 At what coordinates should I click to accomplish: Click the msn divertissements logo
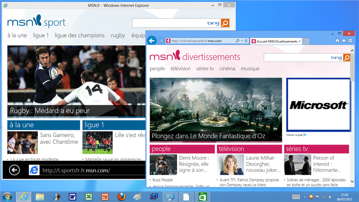click(195, 56)
